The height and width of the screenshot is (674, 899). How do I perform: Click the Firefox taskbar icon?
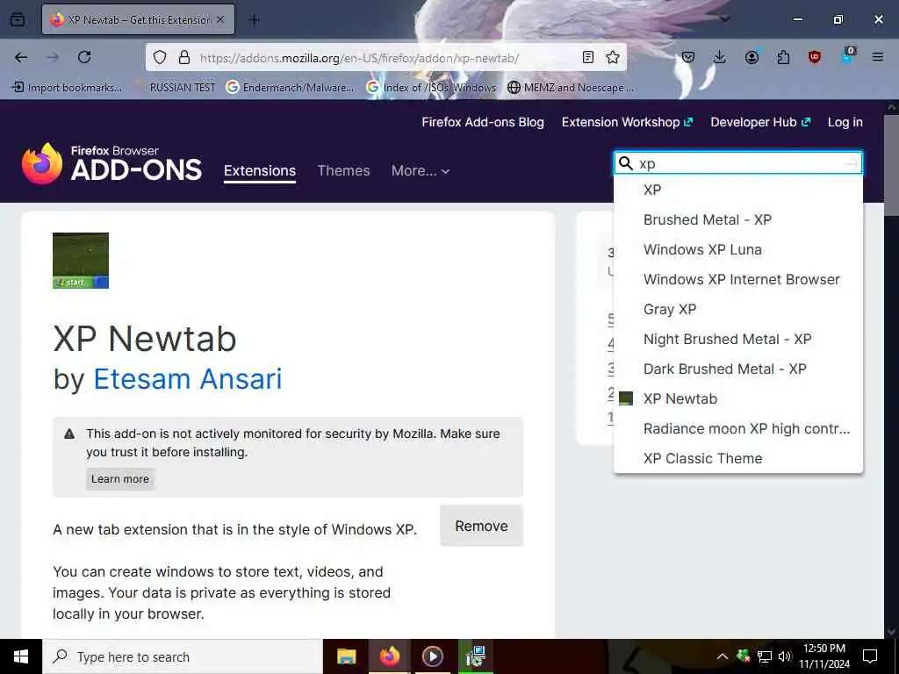coord(389,656)
